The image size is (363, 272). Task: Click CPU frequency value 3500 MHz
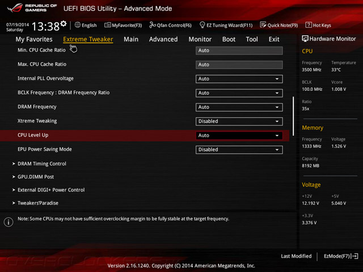pos(311,70)
